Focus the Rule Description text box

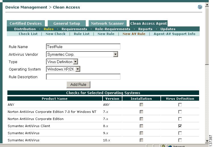click(x=83, y=77)
